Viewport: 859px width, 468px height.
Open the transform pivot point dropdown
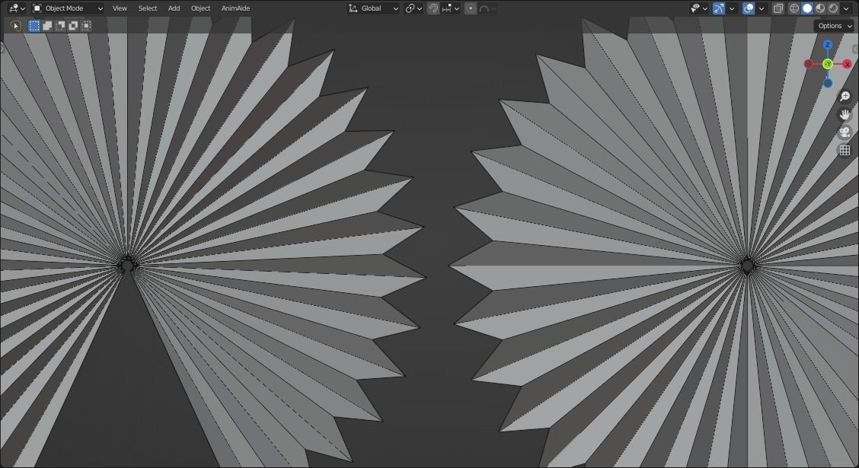pyautogui.click(x=414, y=8)
